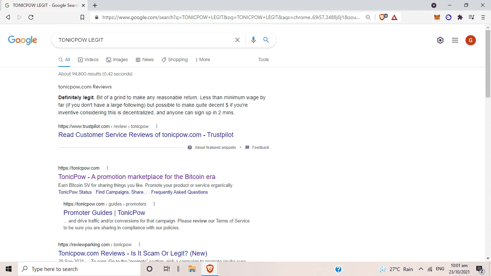Open the tonicpow.com result options three dots
The height and width of the screenshot is (276, 491).
[x=107, y=168]
